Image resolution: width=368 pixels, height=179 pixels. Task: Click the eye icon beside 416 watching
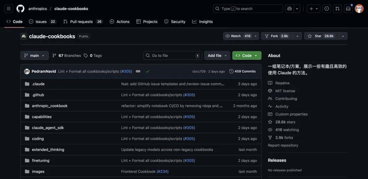point(270,130)
